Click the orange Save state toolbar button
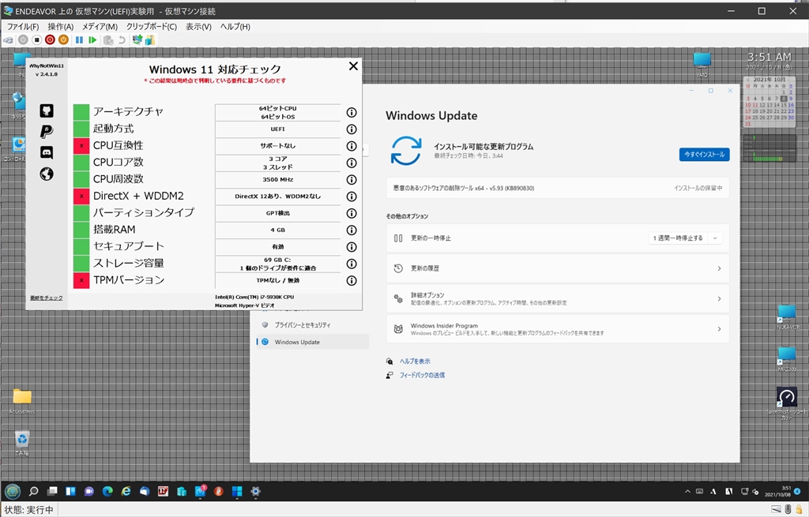 tap(63, 39)
